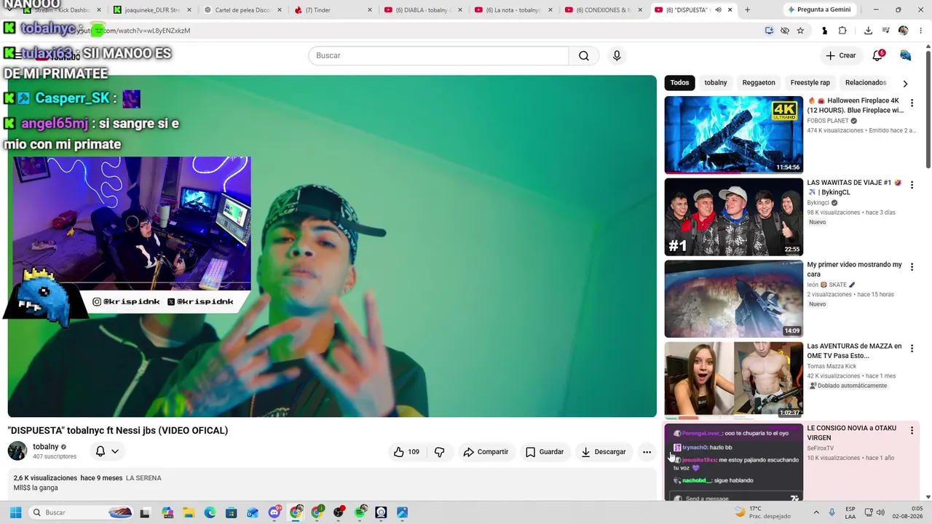Switch to the Cartel de pelea Discord tab
This screenshot has height=524, width=932.
point(242,10)
